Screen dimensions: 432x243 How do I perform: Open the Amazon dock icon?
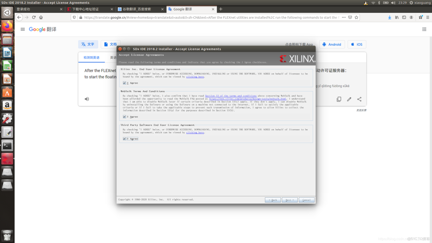7,105
